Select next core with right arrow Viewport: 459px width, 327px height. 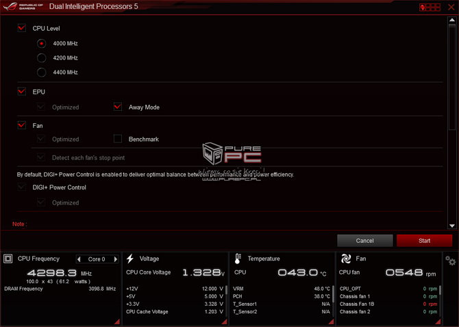tap(116, 259)
